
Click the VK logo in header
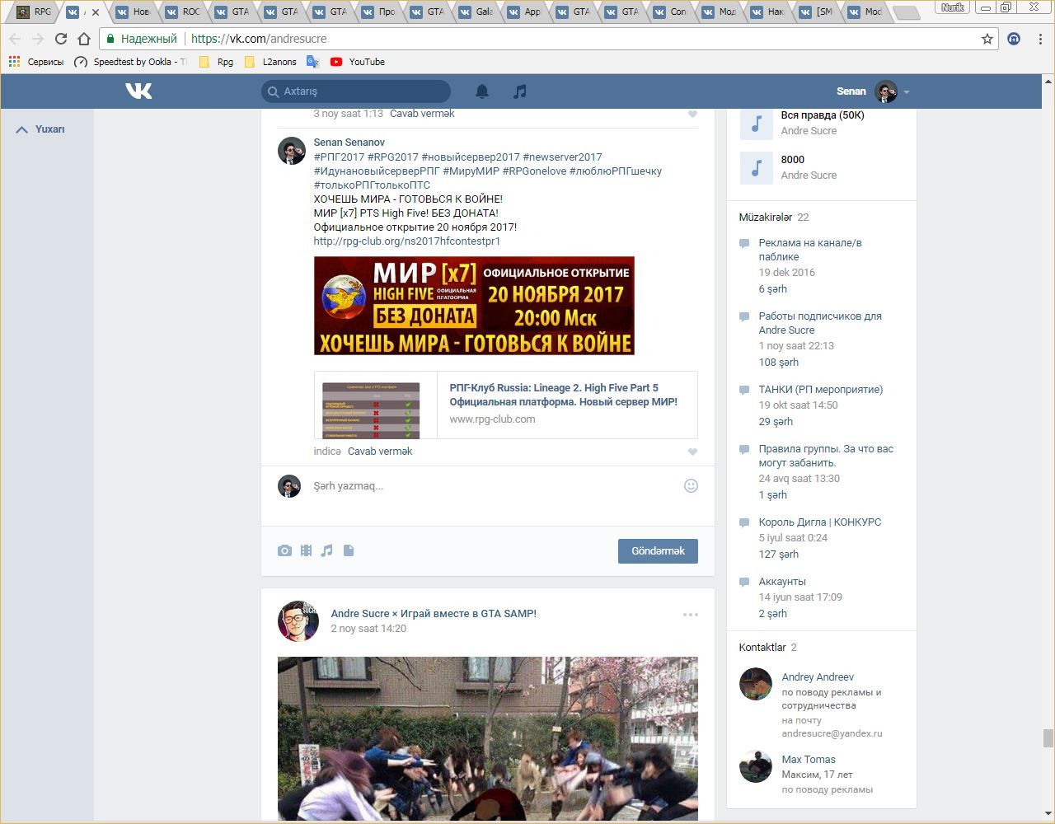(138, 91)
